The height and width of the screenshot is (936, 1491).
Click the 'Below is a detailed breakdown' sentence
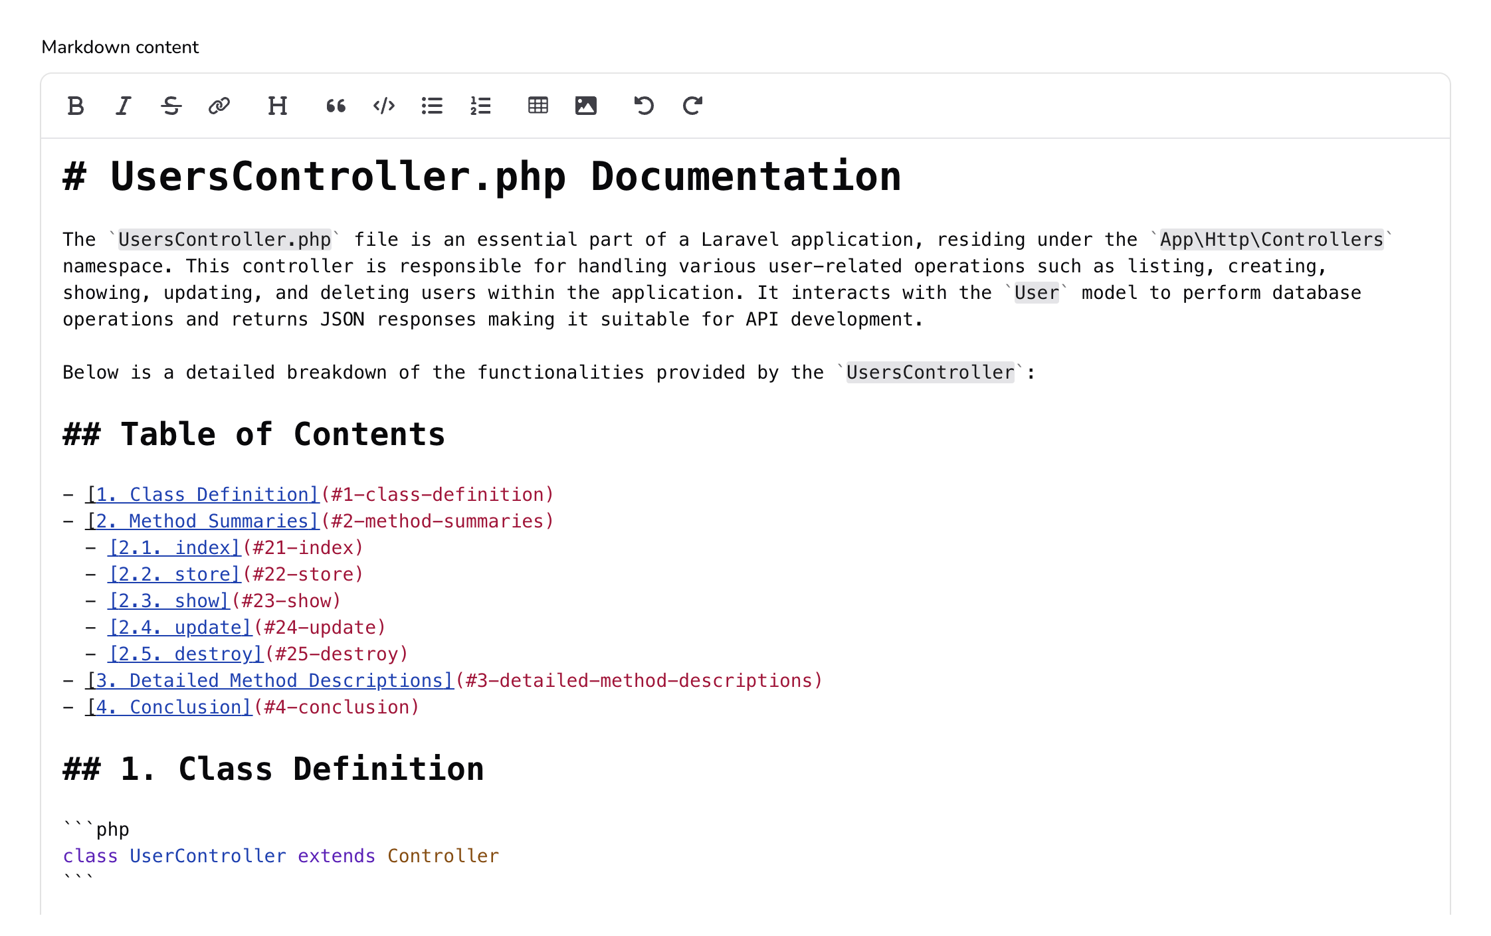[549, 373]
